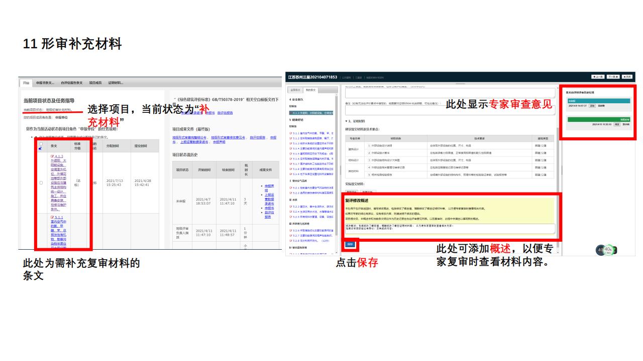Click the 关闭 button in top bar
The image size is (643, 361).
click(627, 77)
